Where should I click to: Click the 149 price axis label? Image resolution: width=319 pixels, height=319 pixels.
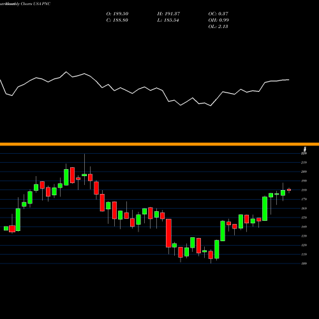(x=304, y=227)
